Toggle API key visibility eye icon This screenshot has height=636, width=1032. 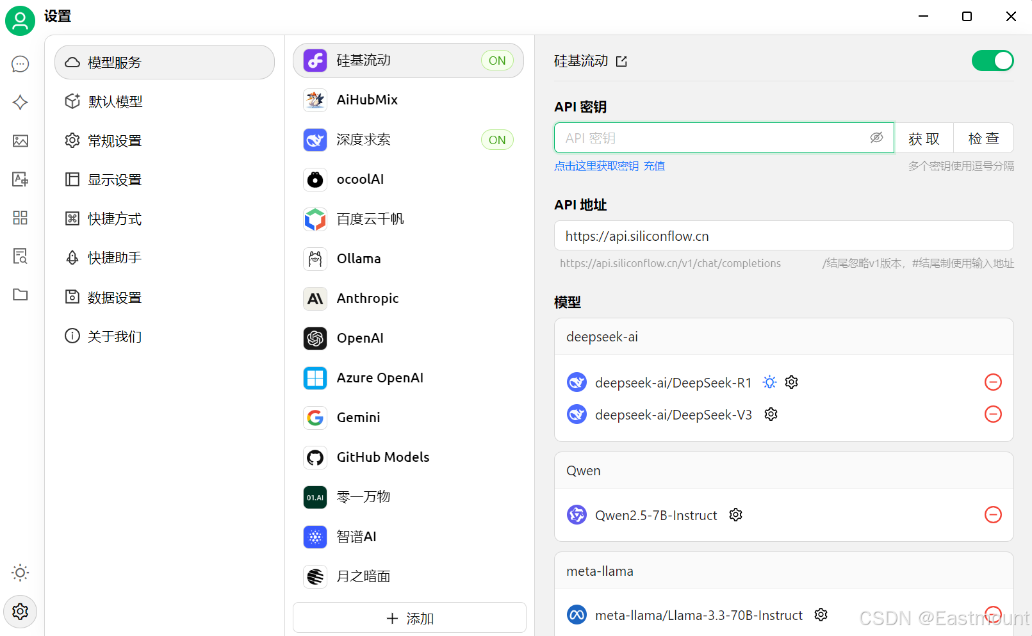coord(876,138)
